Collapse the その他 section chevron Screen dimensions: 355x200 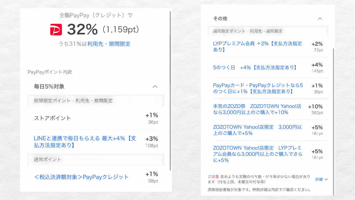click(x=320, y=18)
